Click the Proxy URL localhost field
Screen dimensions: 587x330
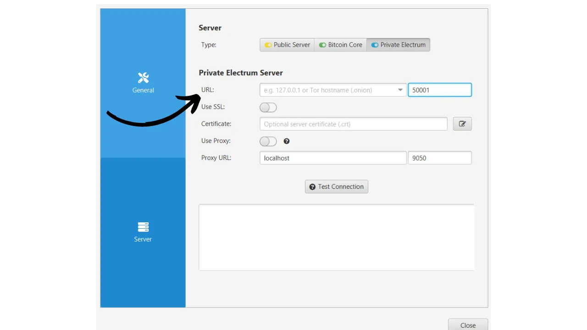pos(333,158)
